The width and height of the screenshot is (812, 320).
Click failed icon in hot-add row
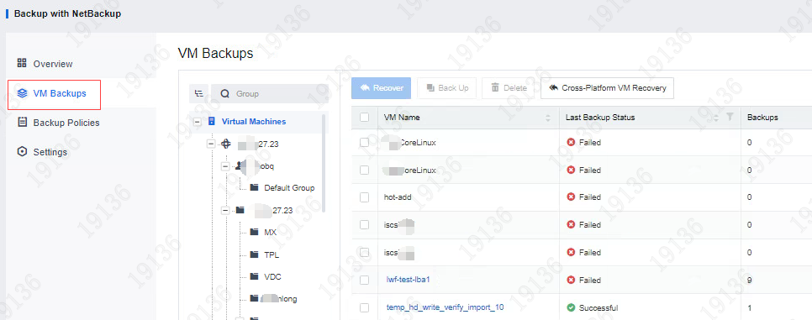pos(572,197)
